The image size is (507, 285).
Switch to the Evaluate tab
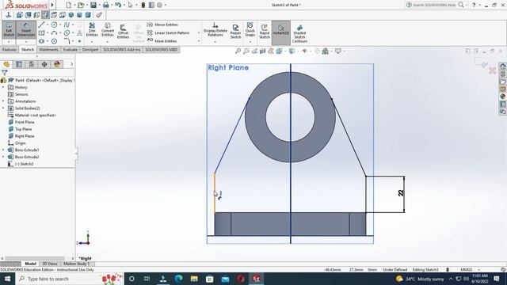click(x=71, y=50)
